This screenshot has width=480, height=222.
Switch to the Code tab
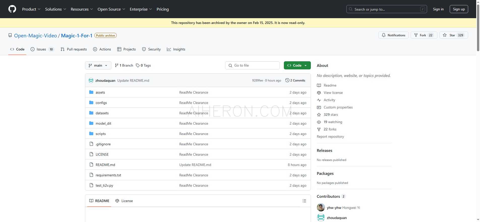(x=17, y=49)
